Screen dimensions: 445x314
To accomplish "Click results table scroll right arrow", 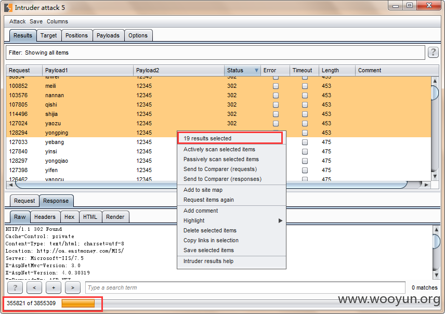I will pos(426,185).
